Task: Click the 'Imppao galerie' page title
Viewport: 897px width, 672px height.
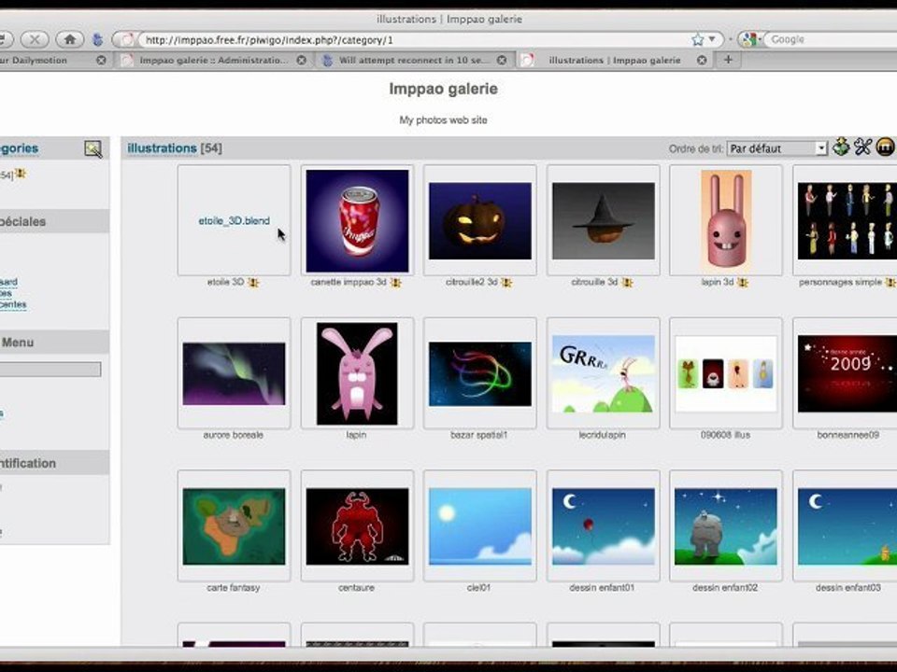Action: [x=443, y=89]
